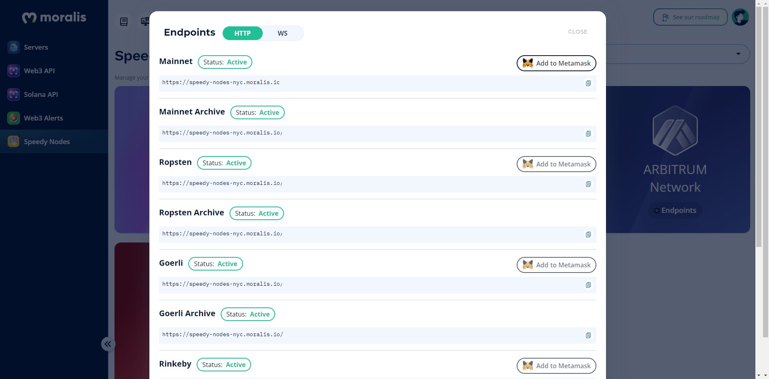Viewport: 769px width, 379px height.
Task: Click the Rinkeby Status Active badge
Action: coord(224,365)
